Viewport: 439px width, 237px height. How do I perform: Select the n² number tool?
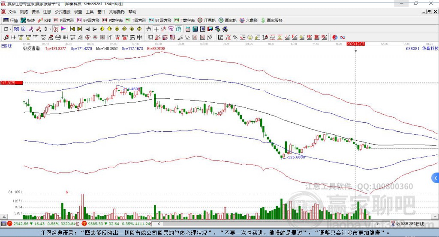[x=73, y=38]
